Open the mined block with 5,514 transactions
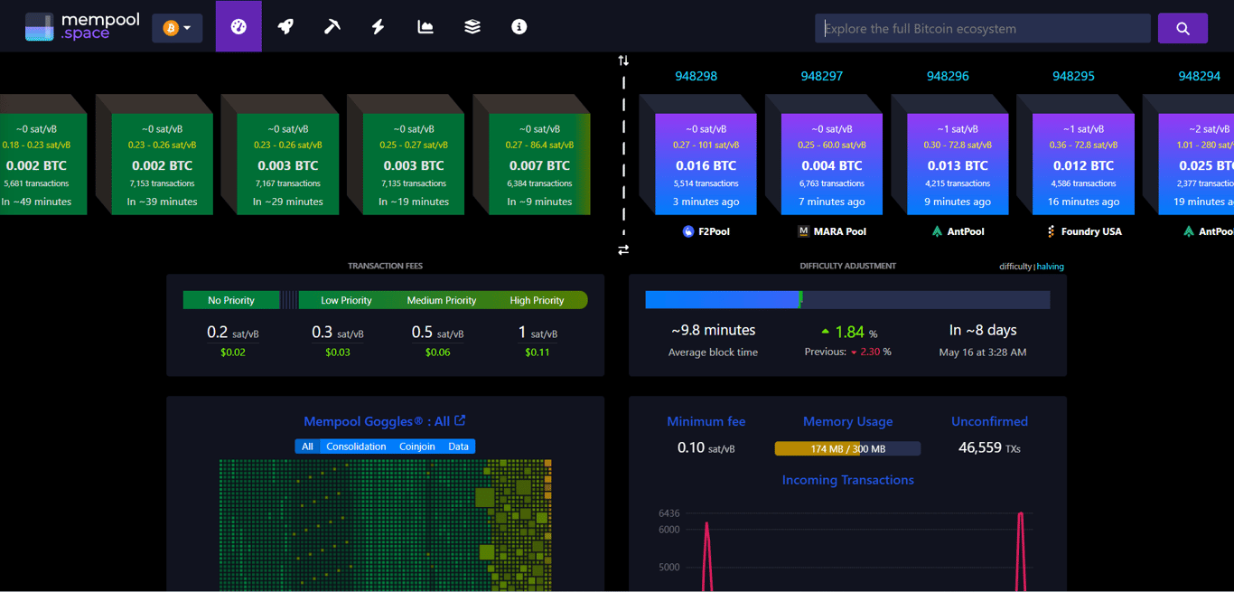The height and width of the screenshot is (592, 1234). coord(706,164)
